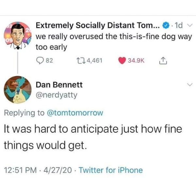This screenshot has width=196, height=196.
Task: Click the 4,461 retweets count
Action: pos(95,61)
